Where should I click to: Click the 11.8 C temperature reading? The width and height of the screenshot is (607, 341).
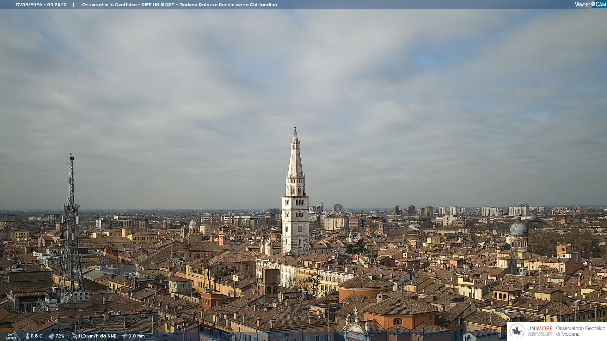pos(36,336)
